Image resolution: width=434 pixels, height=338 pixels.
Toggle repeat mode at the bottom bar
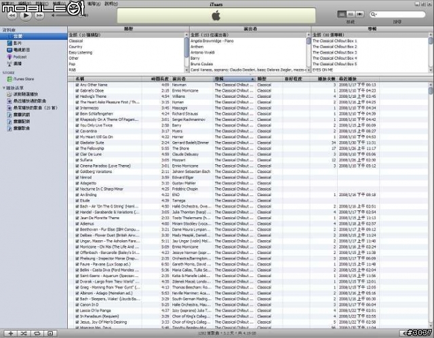point(37,333)
